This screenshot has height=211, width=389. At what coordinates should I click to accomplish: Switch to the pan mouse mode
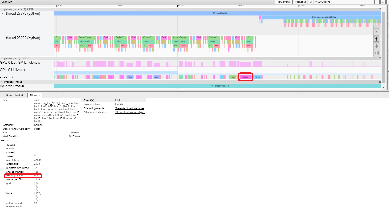pyautogui.click(x=377, y=39)
